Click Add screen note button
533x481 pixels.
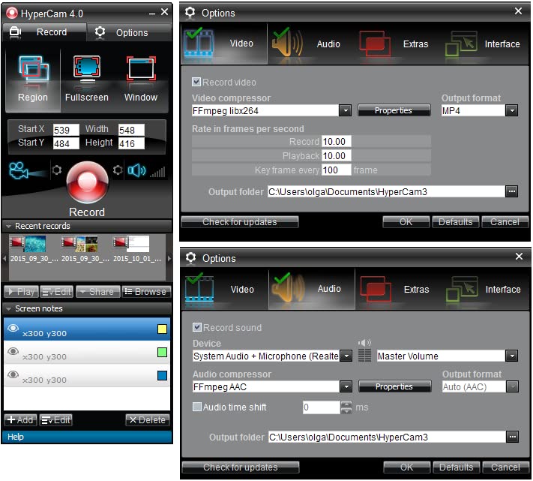coord(20,420)
